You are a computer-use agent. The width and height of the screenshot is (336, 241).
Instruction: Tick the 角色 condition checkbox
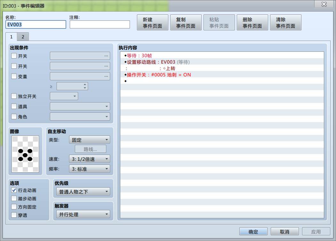point(14,117)
